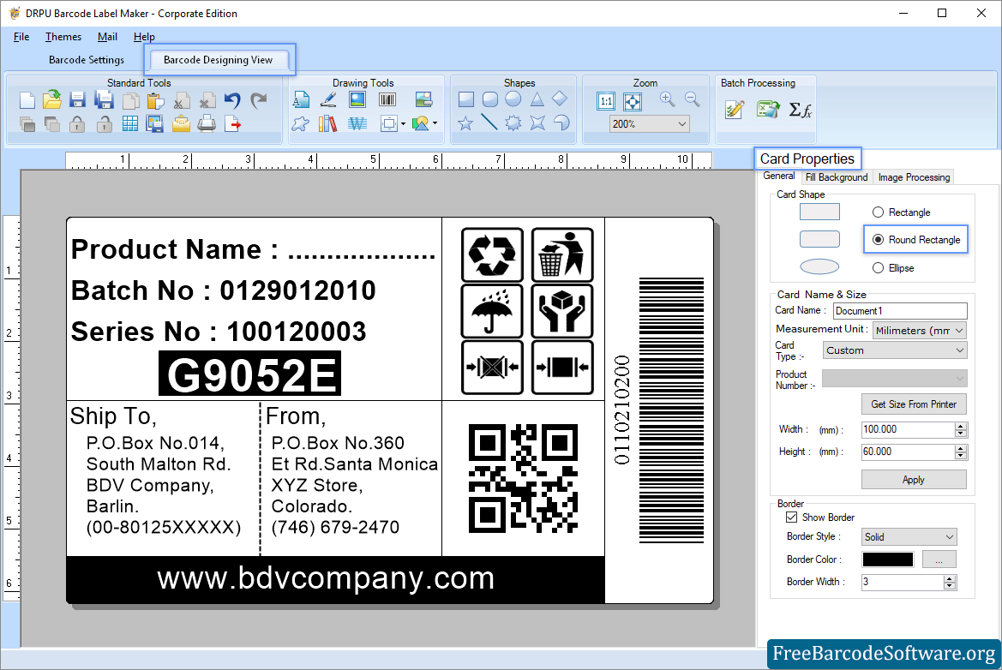Draw a rounded rectangle shape
The image size is (1002, 670).
tap(490, 99)
